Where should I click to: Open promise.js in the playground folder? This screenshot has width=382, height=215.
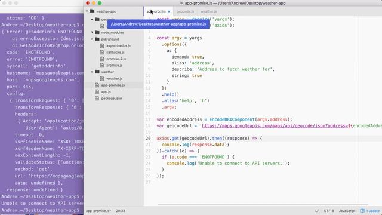(114, 65)
